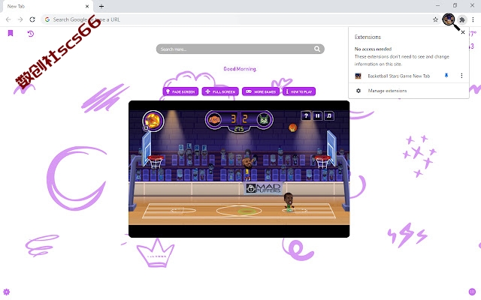The height and width of the screenshot is (300, 481).
Task: Click the Chrome address bar
Action: click(239, 19)
